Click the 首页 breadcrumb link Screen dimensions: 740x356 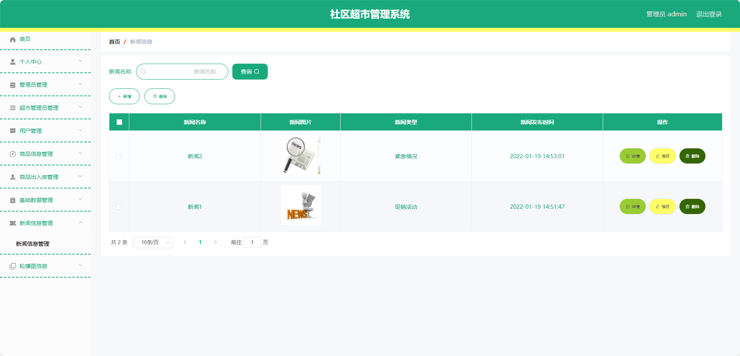pyautogui.click(x=115, y=42)
